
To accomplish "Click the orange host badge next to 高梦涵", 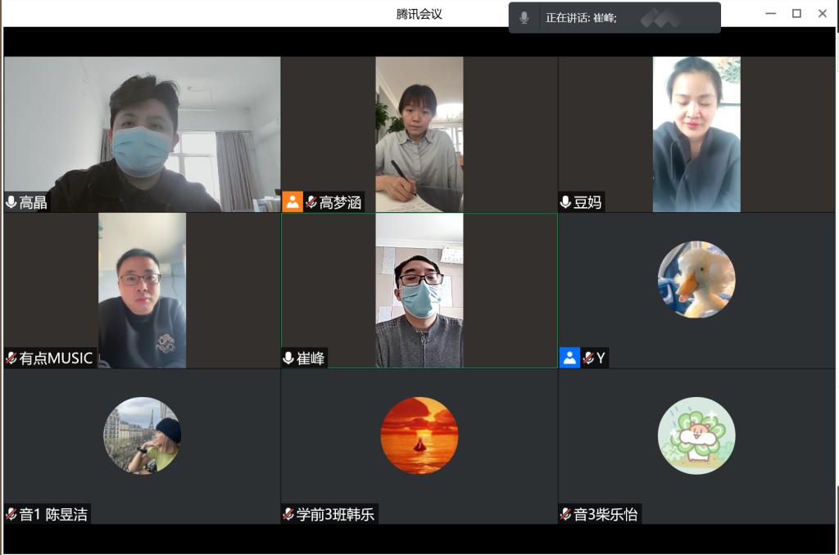I will [x=293, y=202].
